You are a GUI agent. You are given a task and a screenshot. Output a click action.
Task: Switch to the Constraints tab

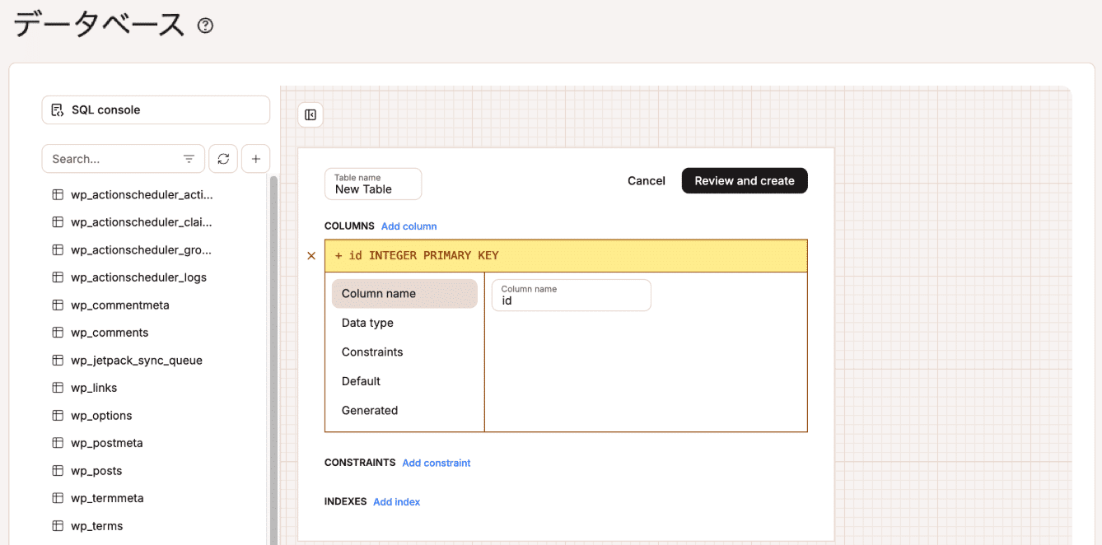tap(372, 352)
